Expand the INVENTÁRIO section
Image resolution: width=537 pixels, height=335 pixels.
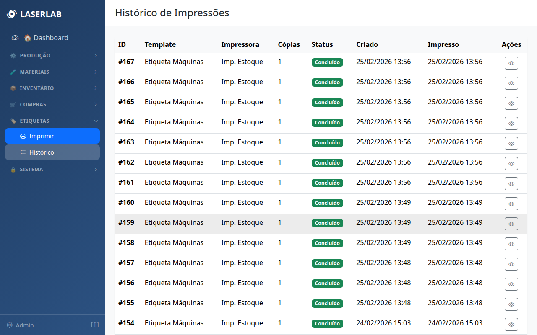click(52, 88)
